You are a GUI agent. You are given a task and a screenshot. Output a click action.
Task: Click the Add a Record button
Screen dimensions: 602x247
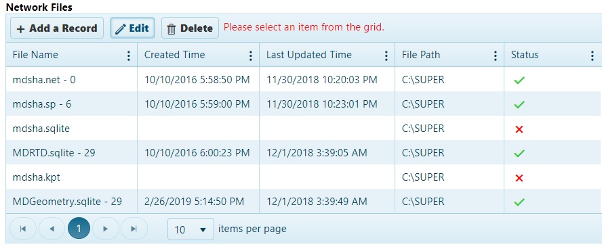click(57, 28)
